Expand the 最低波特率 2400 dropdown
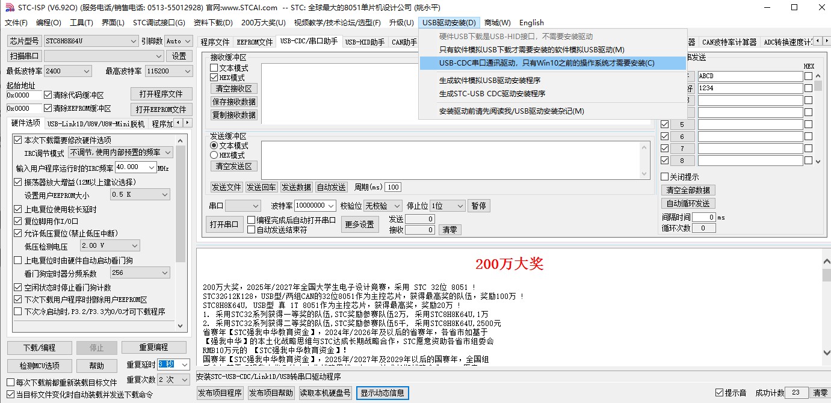 [x=67, y=71]
